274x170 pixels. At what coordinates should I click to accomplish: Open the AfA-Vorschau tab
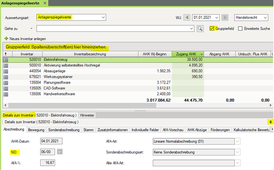[173, 130]
